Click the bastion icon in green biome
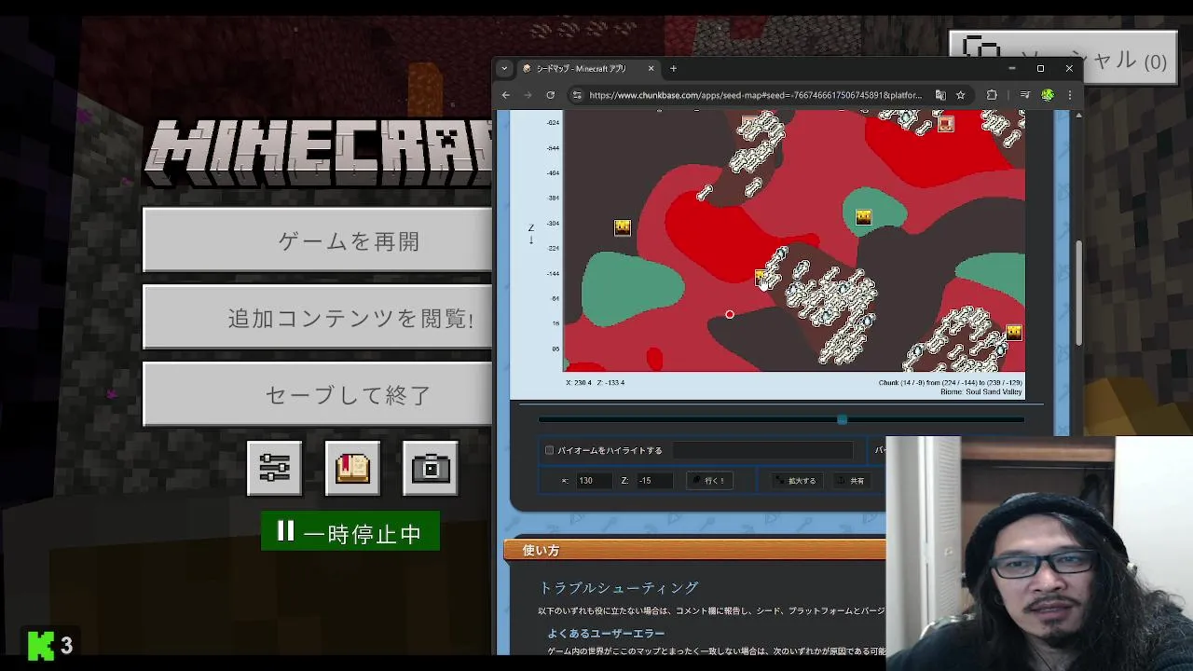The image size is (1193, 671). tap(863, 217)
